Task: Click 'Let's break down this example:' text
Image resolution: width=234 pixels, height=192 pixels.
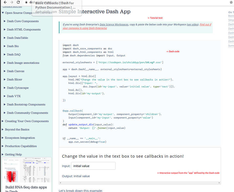Action: [x=80, y=191]
